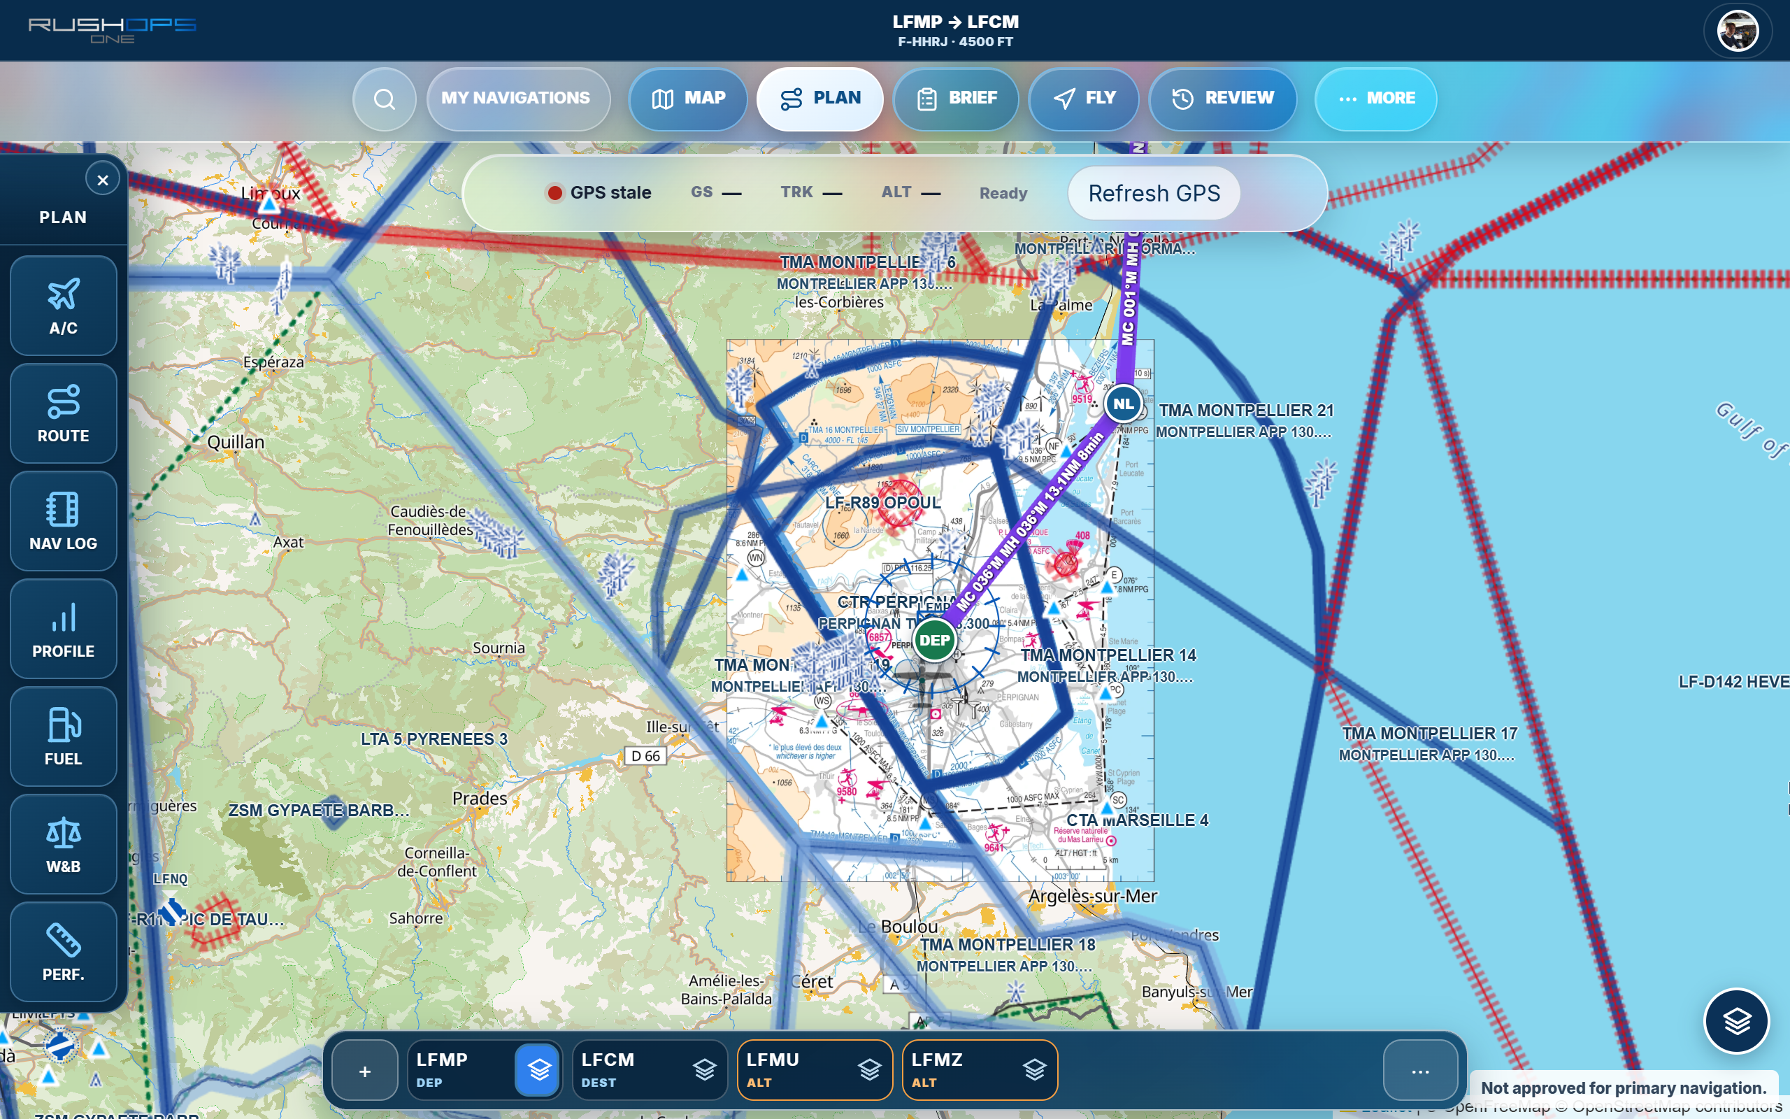Open the FUEL planning panel

pos(64,737)
